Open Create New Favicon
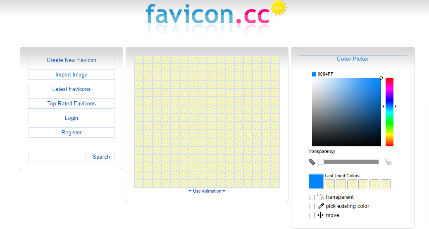The height and width of the screenshot is (229, 429). (71, 60)
